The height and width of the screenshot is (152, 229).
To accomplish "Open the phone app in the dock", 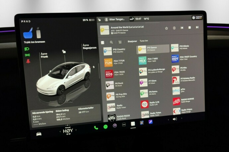I will [96, 128].
